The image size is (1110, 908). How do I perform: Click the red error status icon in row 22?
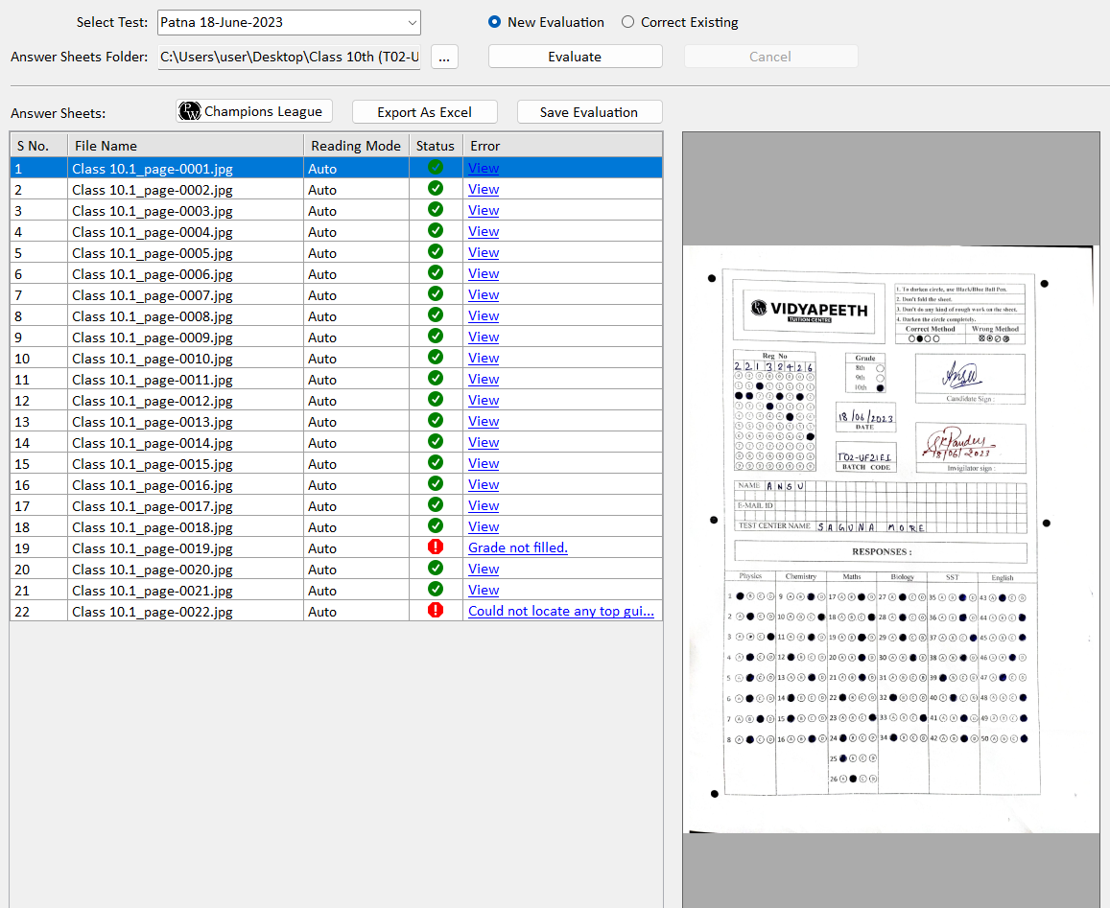[436, 611]
